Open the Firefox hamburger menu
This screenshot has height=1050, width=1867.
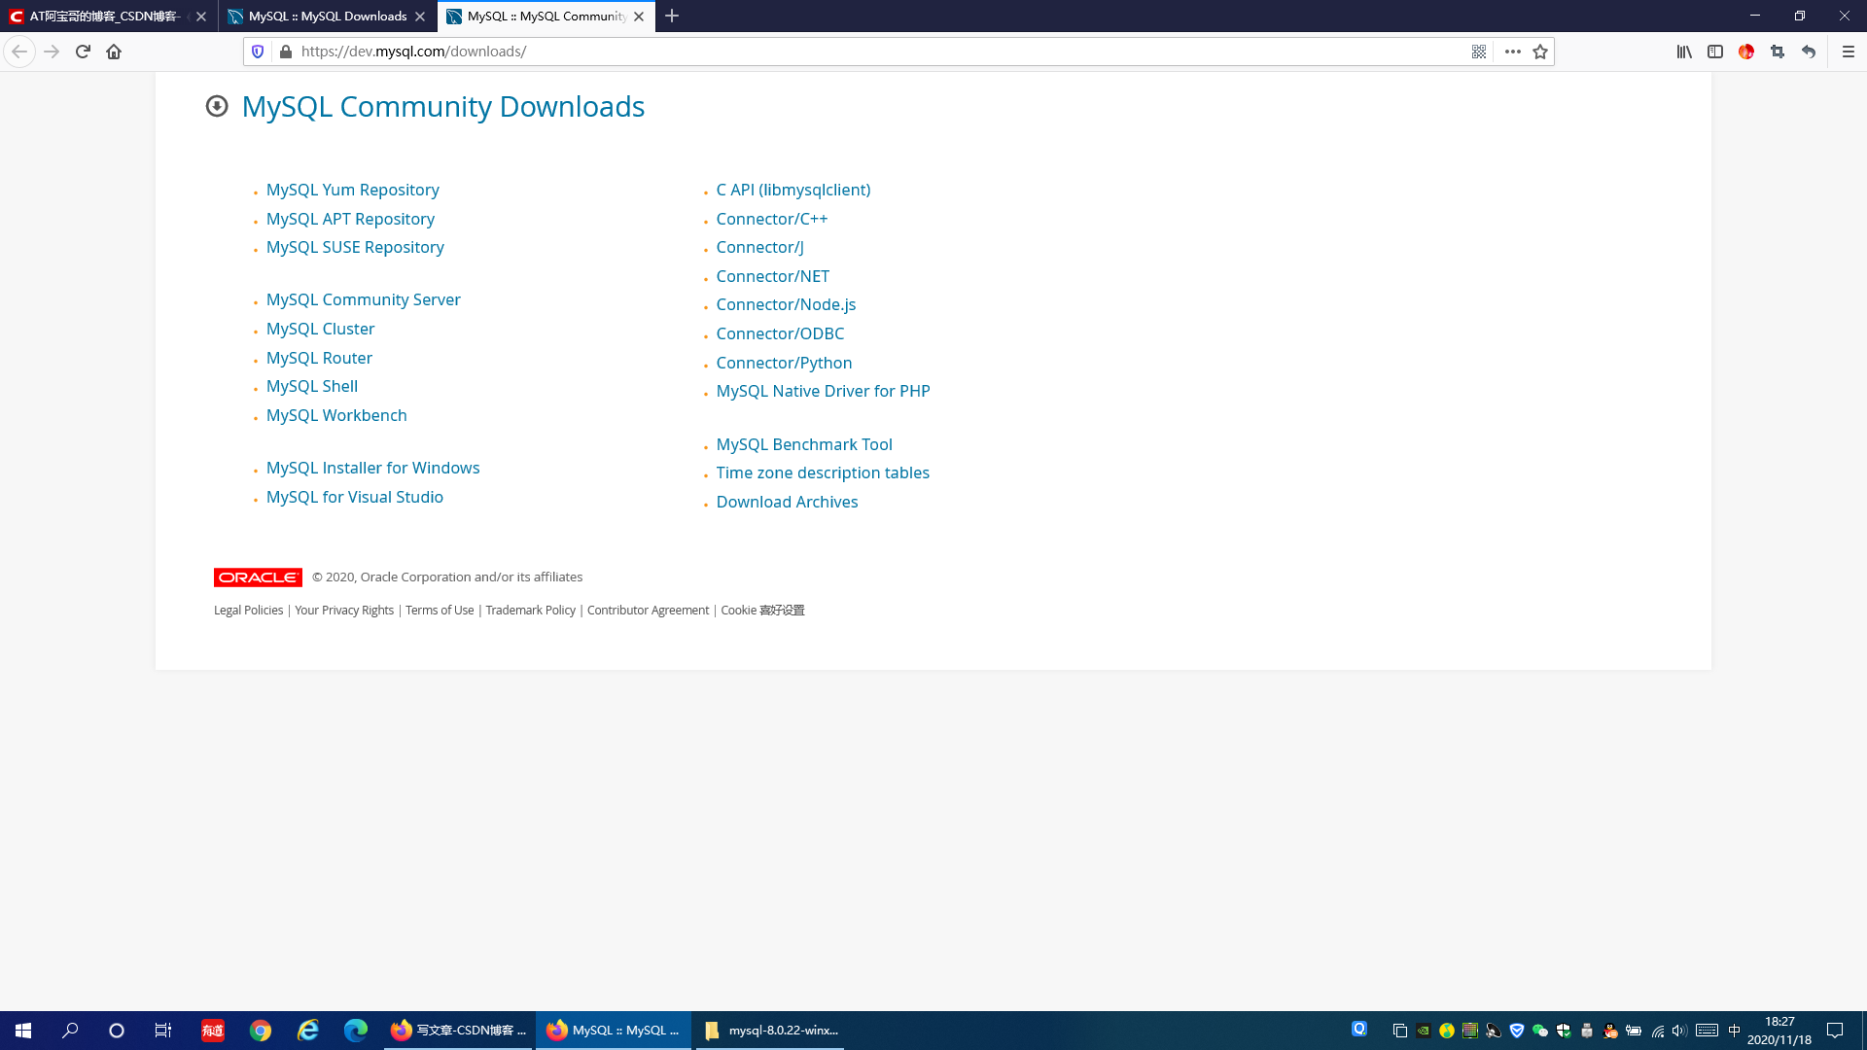point(1849,52)
